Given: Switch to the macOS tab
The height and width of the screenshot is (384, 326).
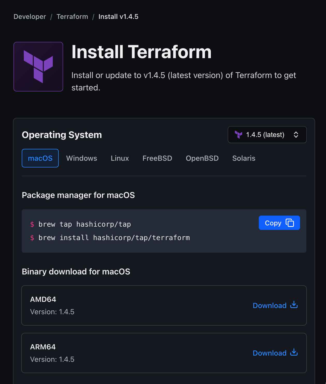Looking at the screenshot, I should coord(40,158).
